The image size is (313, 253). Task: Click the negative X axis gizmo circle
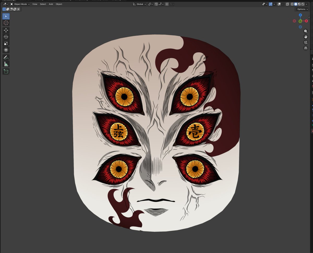point(294,21)
